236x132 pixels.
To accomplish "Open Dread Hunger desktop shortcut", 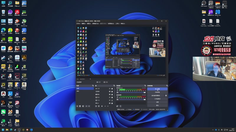I will click(x=10, y=122).
